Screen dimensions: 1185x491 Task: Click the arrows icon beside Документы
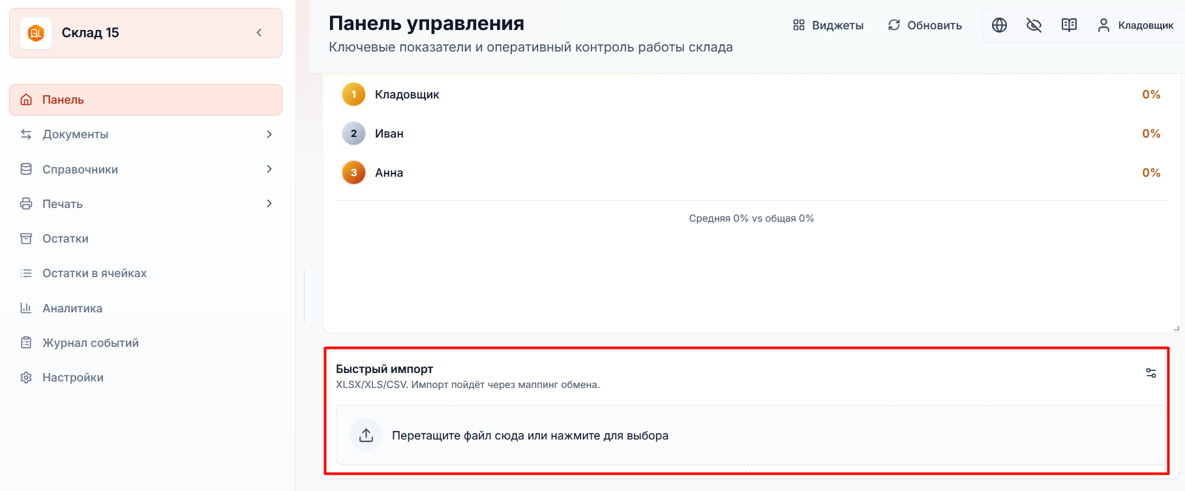coord(26,134)
